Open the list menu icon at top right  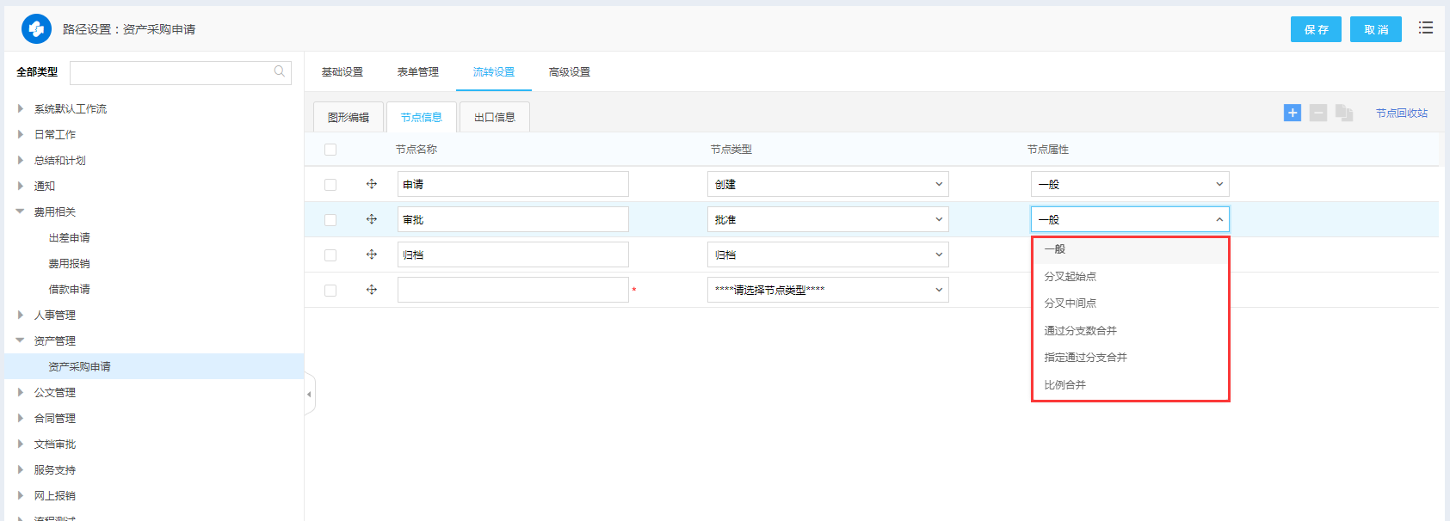coord(1426,28)
